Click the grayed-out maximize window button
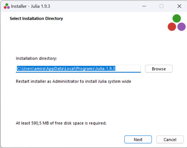This screenshot has height=148, width=187. click(161, 6)
